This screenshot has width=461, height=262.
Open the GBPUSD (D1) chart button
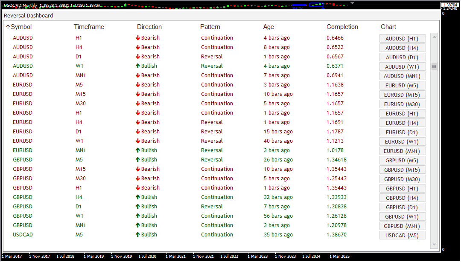[402, 207]
